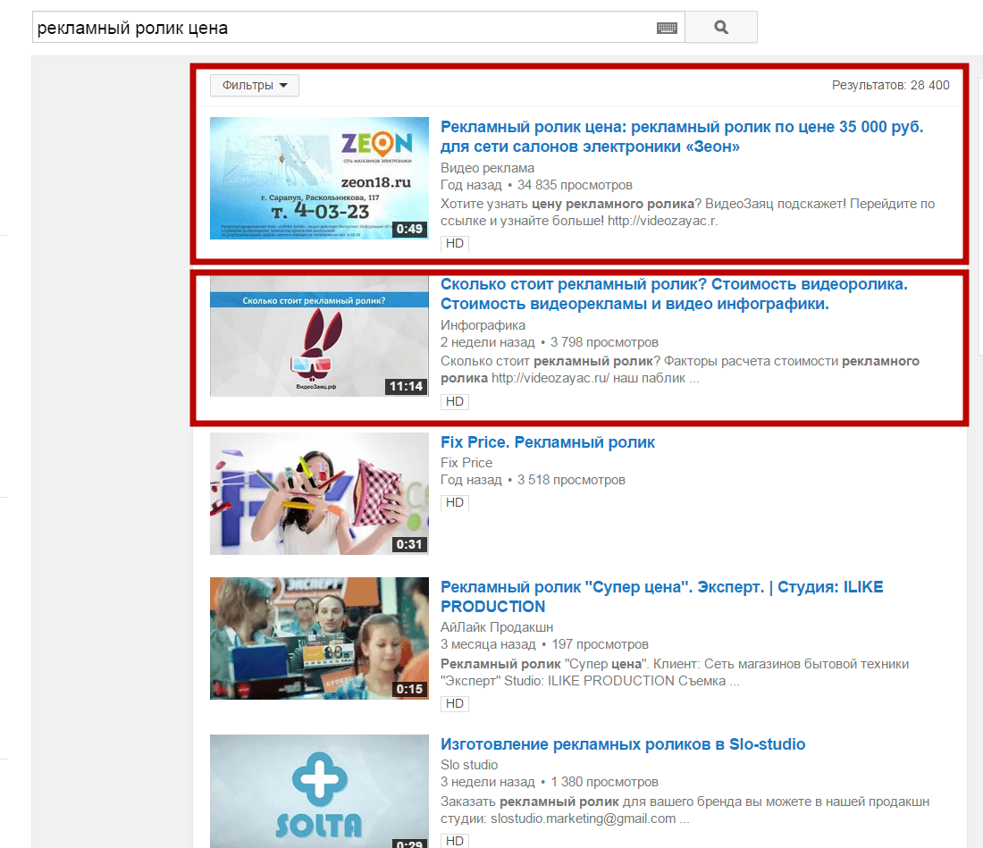
Task: Click the '3 месяца назад • 197 просмотров' text
Action: coord(544,644)
